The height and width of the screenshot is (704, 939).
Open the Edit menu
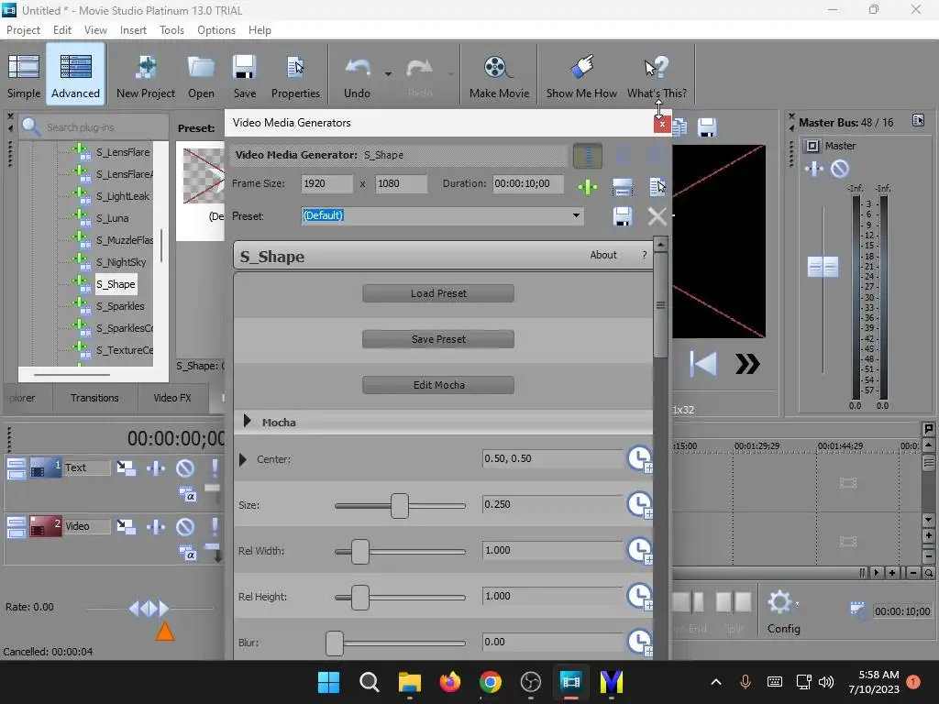point(61,30)
